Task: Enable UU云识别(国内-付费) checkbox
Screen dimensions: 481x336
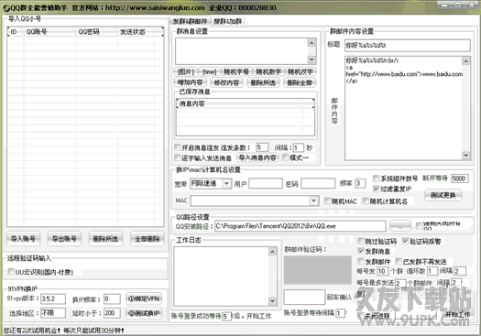Action: click(x=11, y=272)
